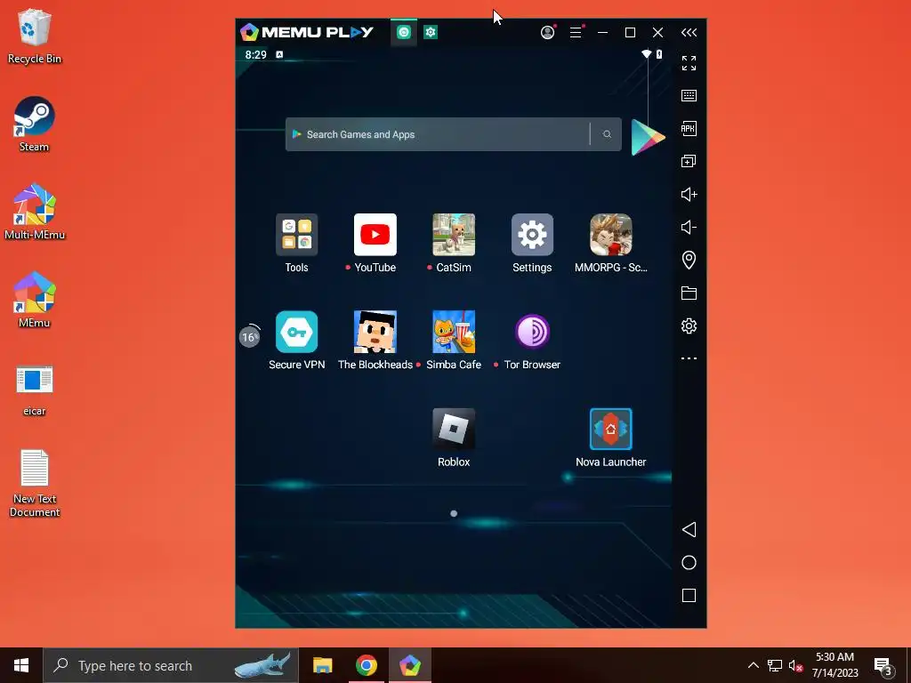Image resolution: width=911 pixels, height=683 pixels.
Task: Show more sidebar tools (three dots)
Action: pyautogui.click(x=689, y=358)
